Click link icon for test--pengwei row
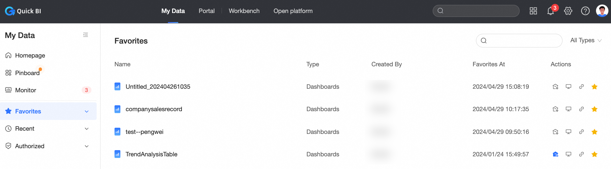This screenshot has height=169, width=611. coord(581,132)
